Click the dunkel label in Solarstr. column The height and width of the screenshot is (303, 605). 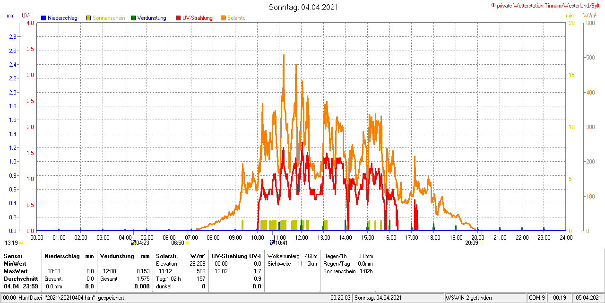(x=164, y=286)
